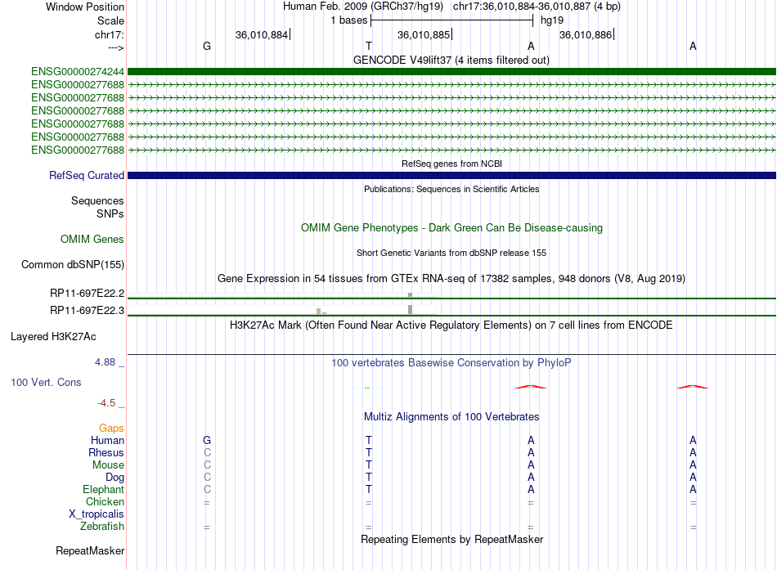Click the G base in the sequence ruler
Image resolution: width=777 pixels, height=570 pixels.
[207, 46]
